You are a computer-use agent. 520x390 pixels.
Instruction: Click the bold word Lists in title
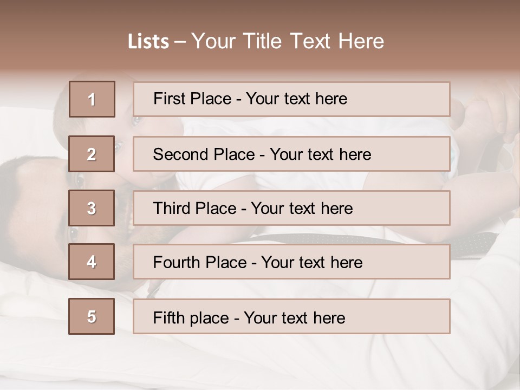point(148,42)
